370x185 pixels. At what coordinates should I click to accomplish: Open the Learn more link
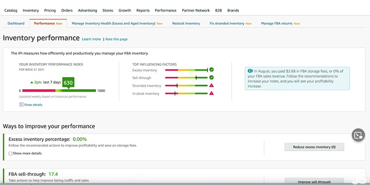tap(92, 39)
